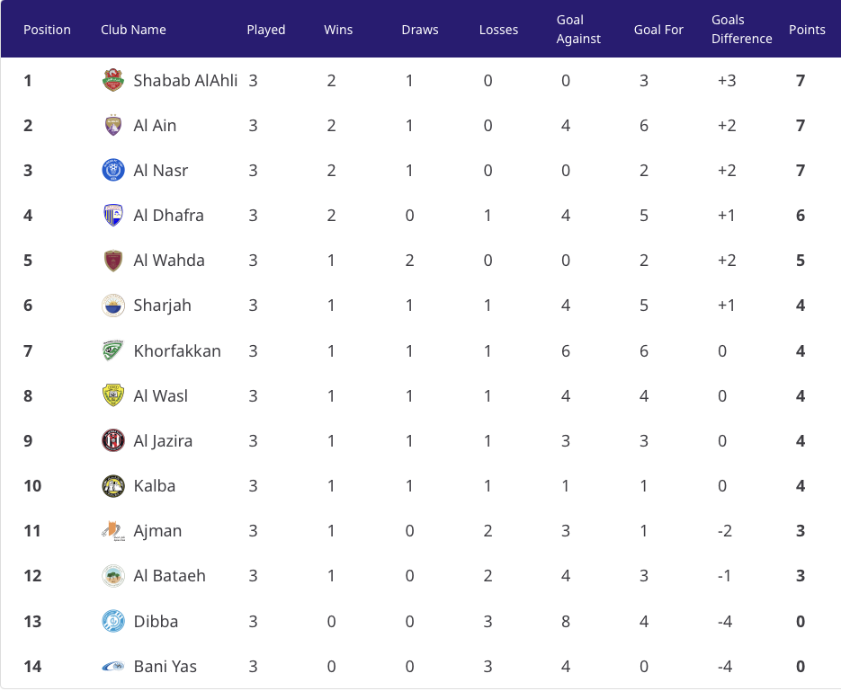The height and width of the screenshot is (691, 841).
Task: Click the Al Dhafra club badge
Action: click(113, 216)
